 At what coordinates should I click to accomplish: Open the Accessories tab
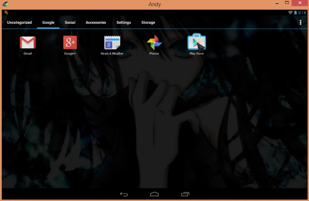96,22
